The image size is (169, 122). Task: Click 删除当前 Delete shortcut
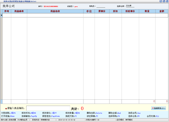pos(95,113)
